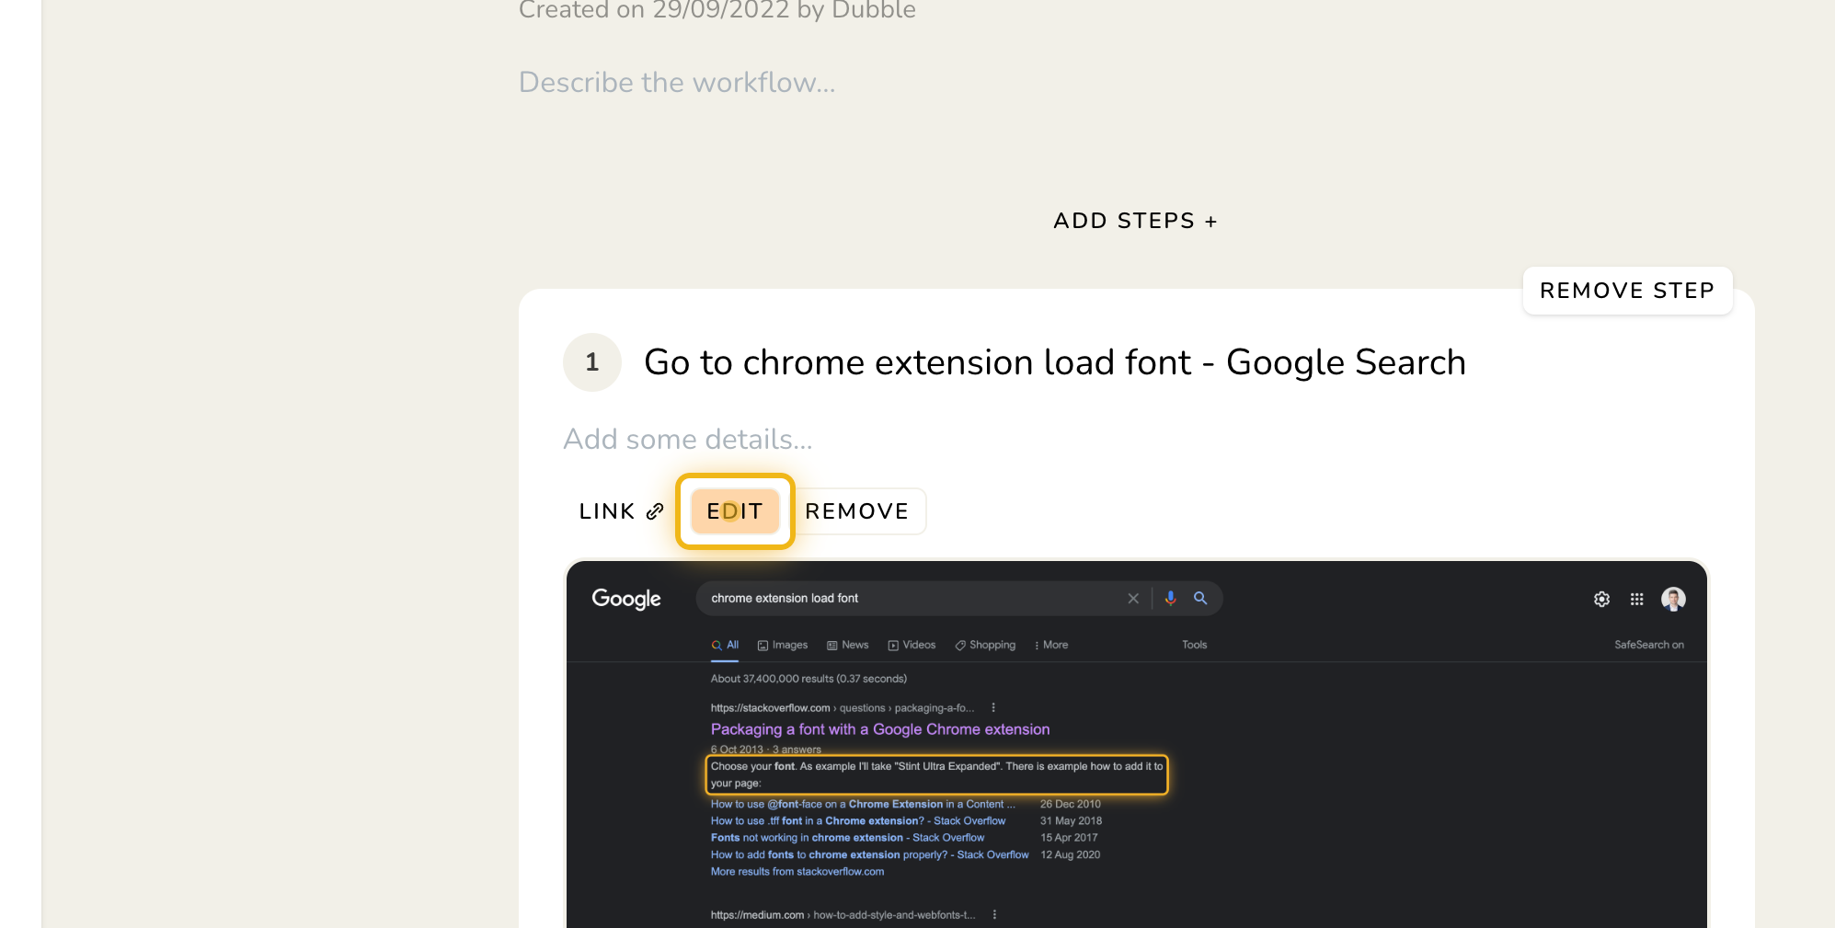Open 'How to add fonts to chrome extension properly?' link
This screenshot has width=1835, height=928.
(870, 855)
